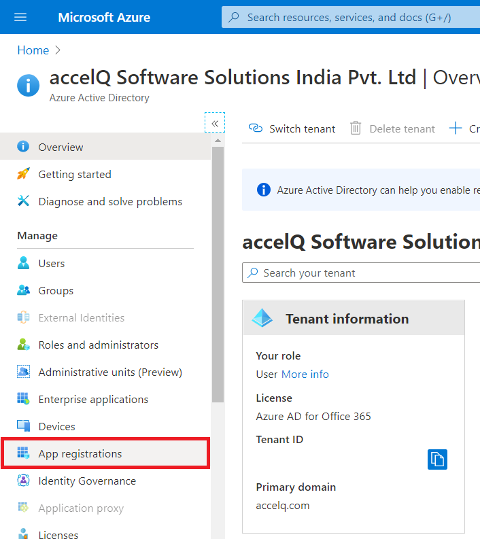Click the Delete tenant trash icon
This screenshot has width=480, height=539.
[356, 128]
